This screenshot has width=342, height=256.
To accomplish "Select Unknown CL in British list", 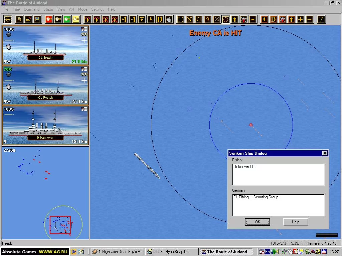I will click(x=244, y=167).
